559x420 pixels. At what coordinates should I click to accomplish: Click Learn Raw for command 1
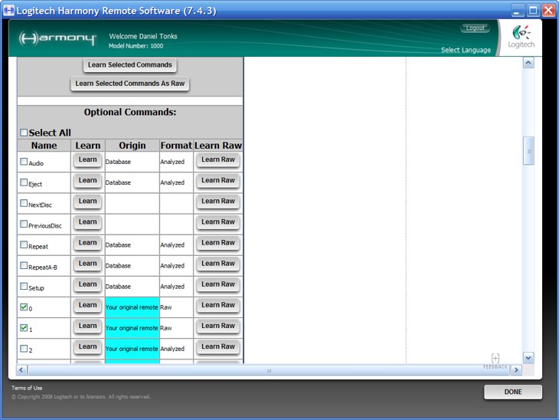[x=218, y=326]
